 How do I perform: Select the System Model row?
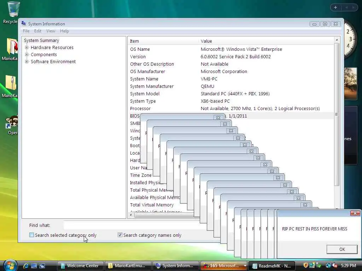click(x=231, y=94)
